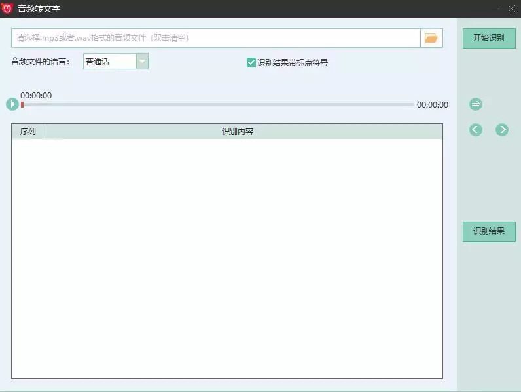Click the 音频文件的语言 label
521x392 pixels.
point(40,62)
